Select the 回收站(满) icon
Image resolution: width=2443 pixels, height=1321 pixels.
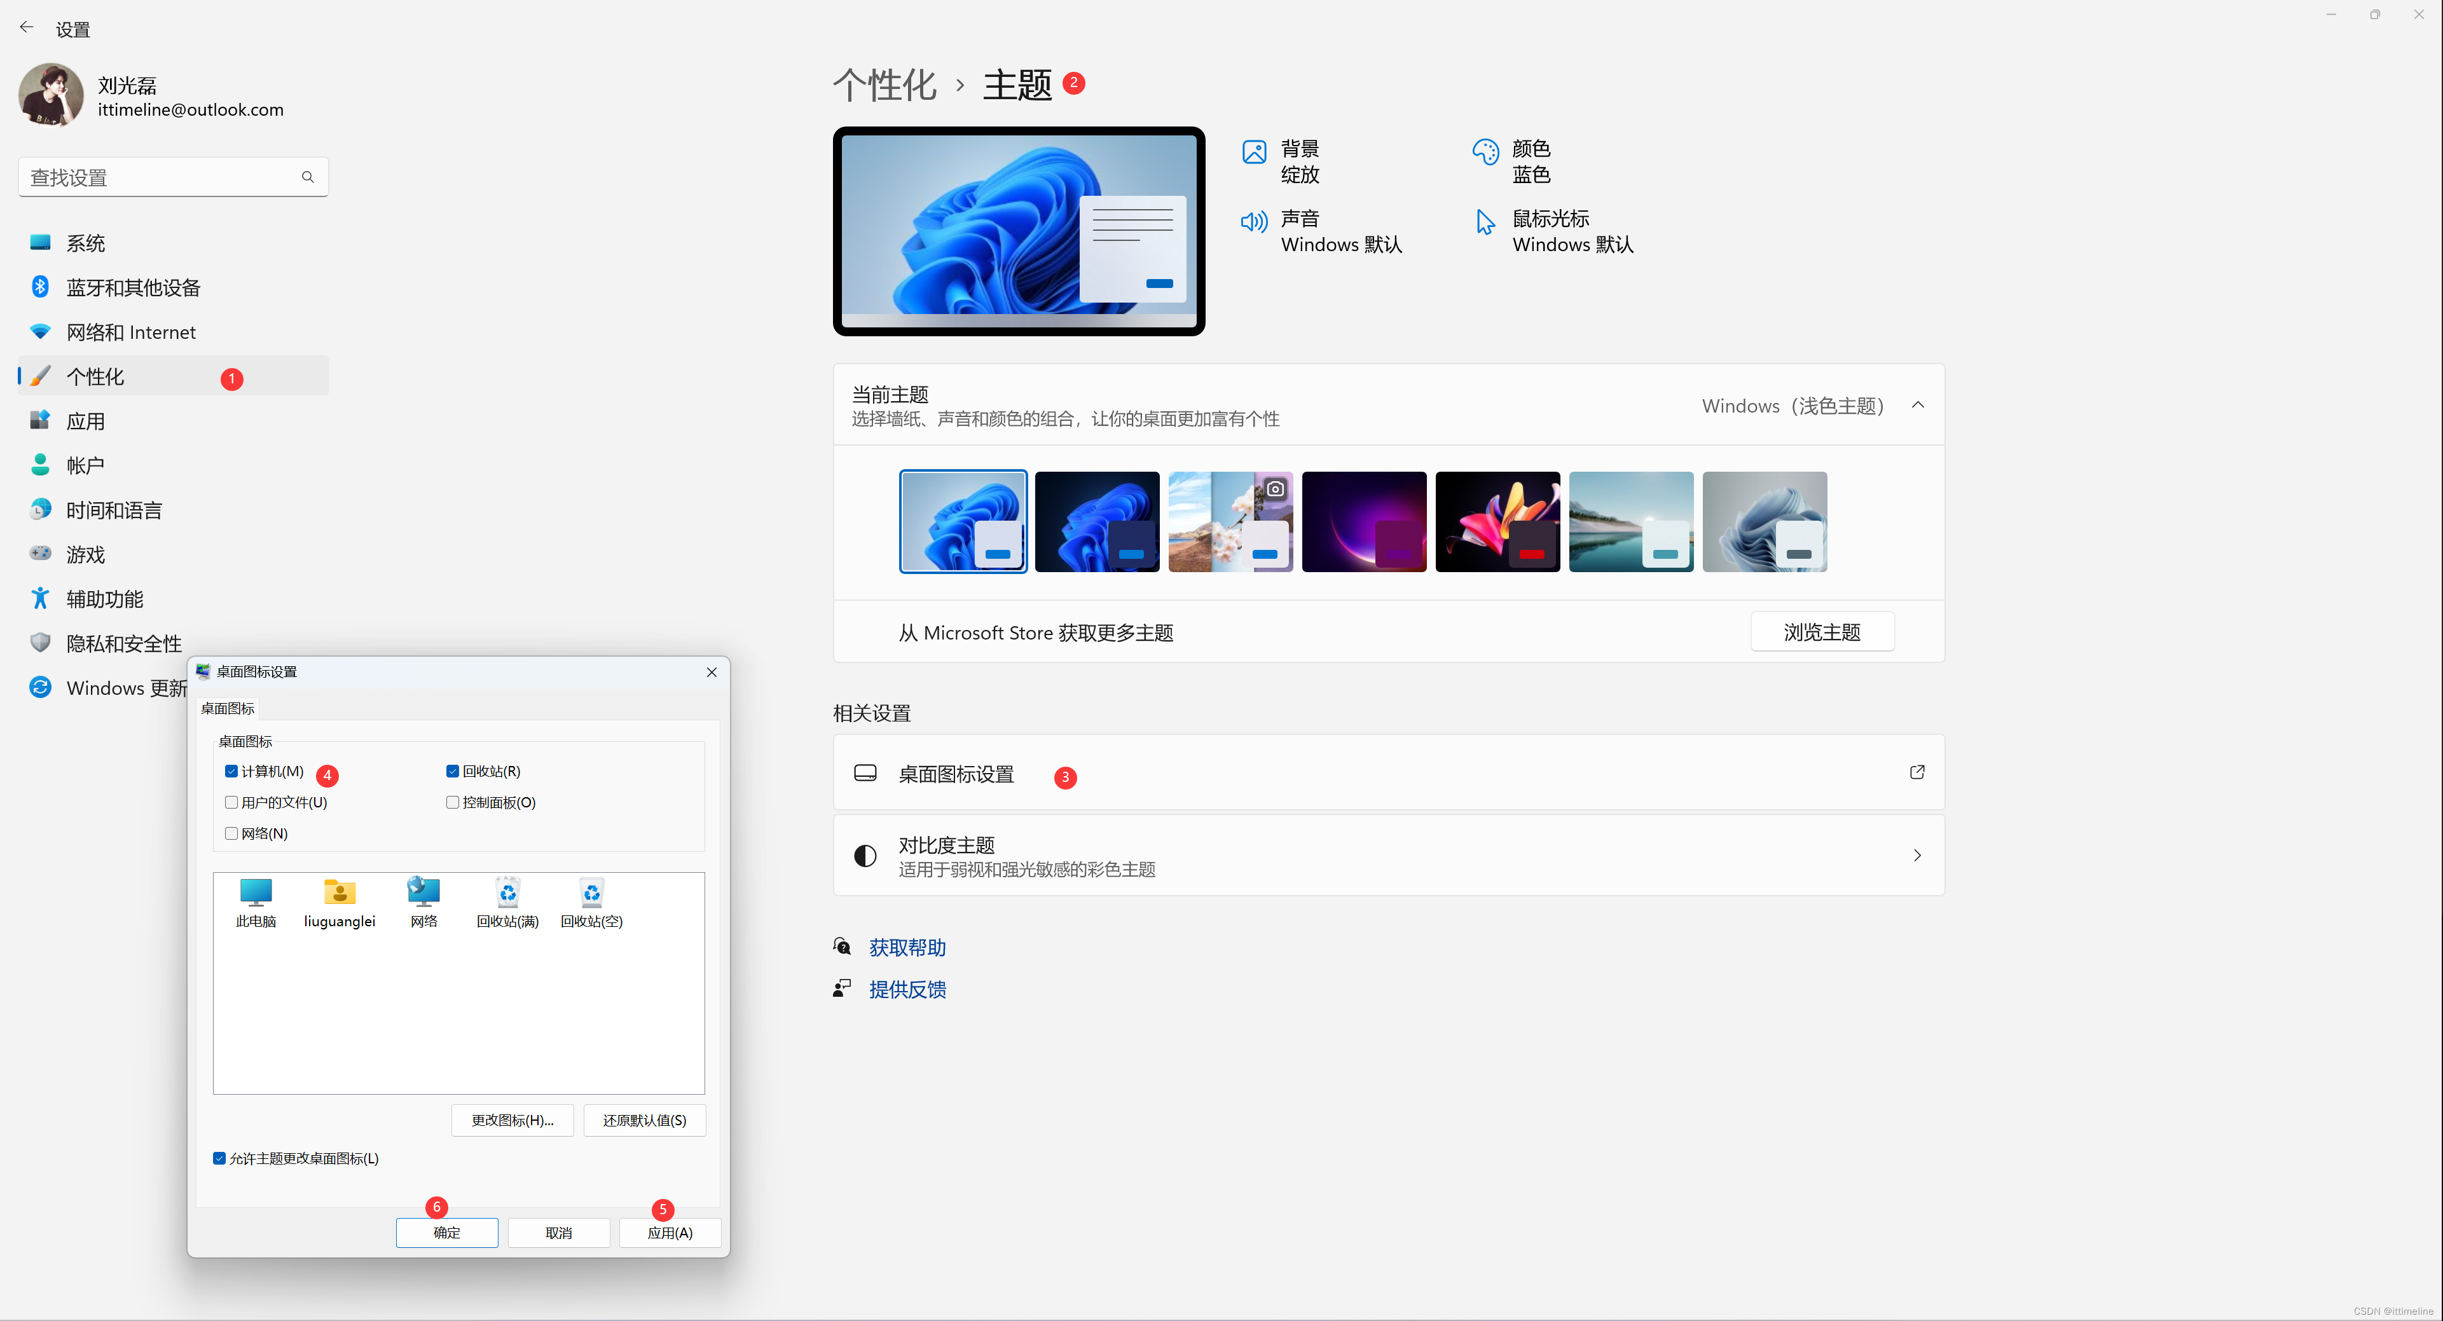(507, 903)
